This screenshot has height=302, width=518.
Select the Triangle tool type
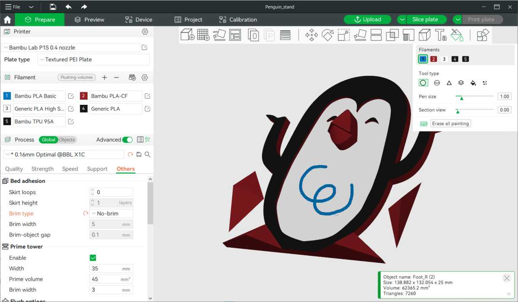pyautogui.click(x=449, y=83)
